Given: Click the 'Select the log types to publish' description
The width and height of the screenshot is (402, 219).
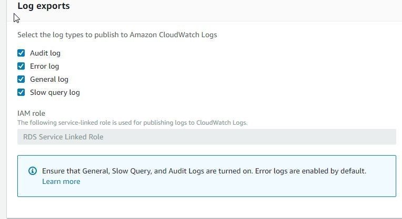Looking at the screenshot, I should 117,35.
